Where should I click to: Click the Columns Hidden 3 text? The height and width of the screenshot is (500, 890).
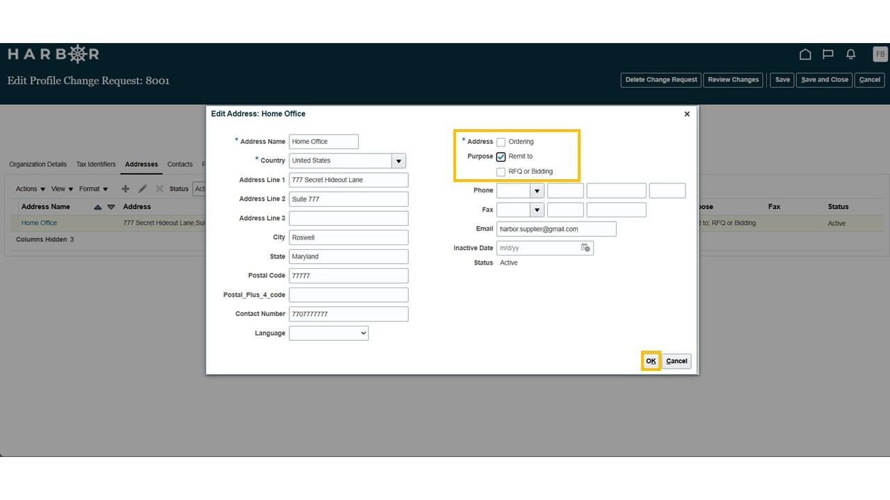45,240
